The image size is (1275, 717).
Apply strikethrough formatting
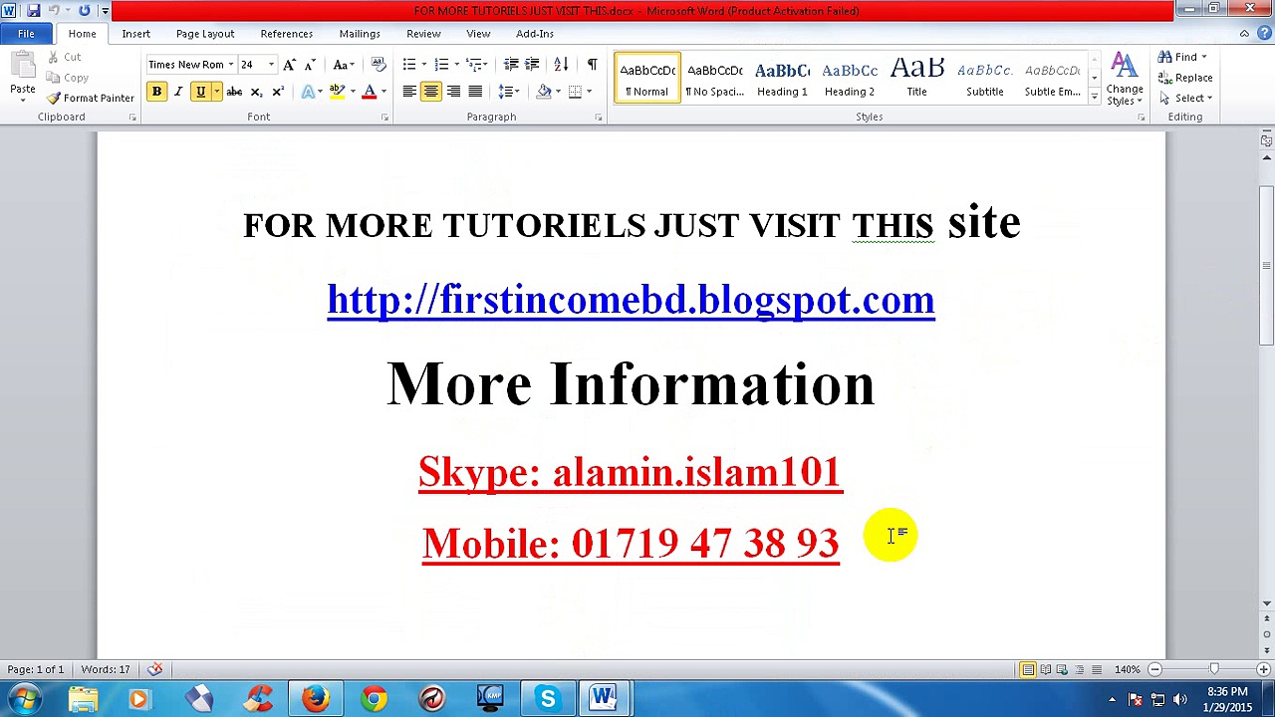234,92
